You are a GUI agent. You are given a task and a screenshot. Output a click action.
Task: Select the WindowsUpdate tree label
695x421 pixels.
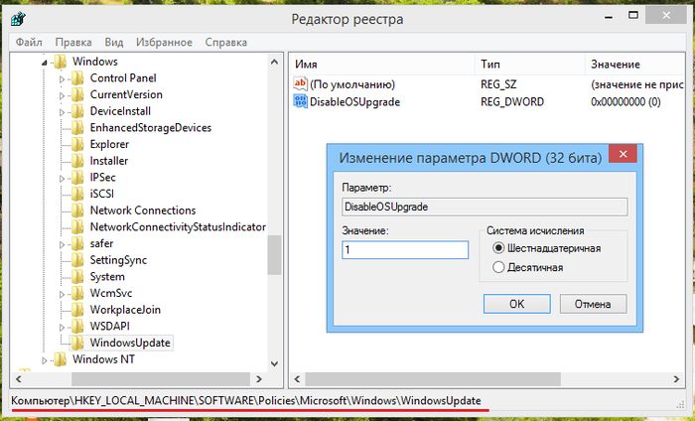(130, 343)
